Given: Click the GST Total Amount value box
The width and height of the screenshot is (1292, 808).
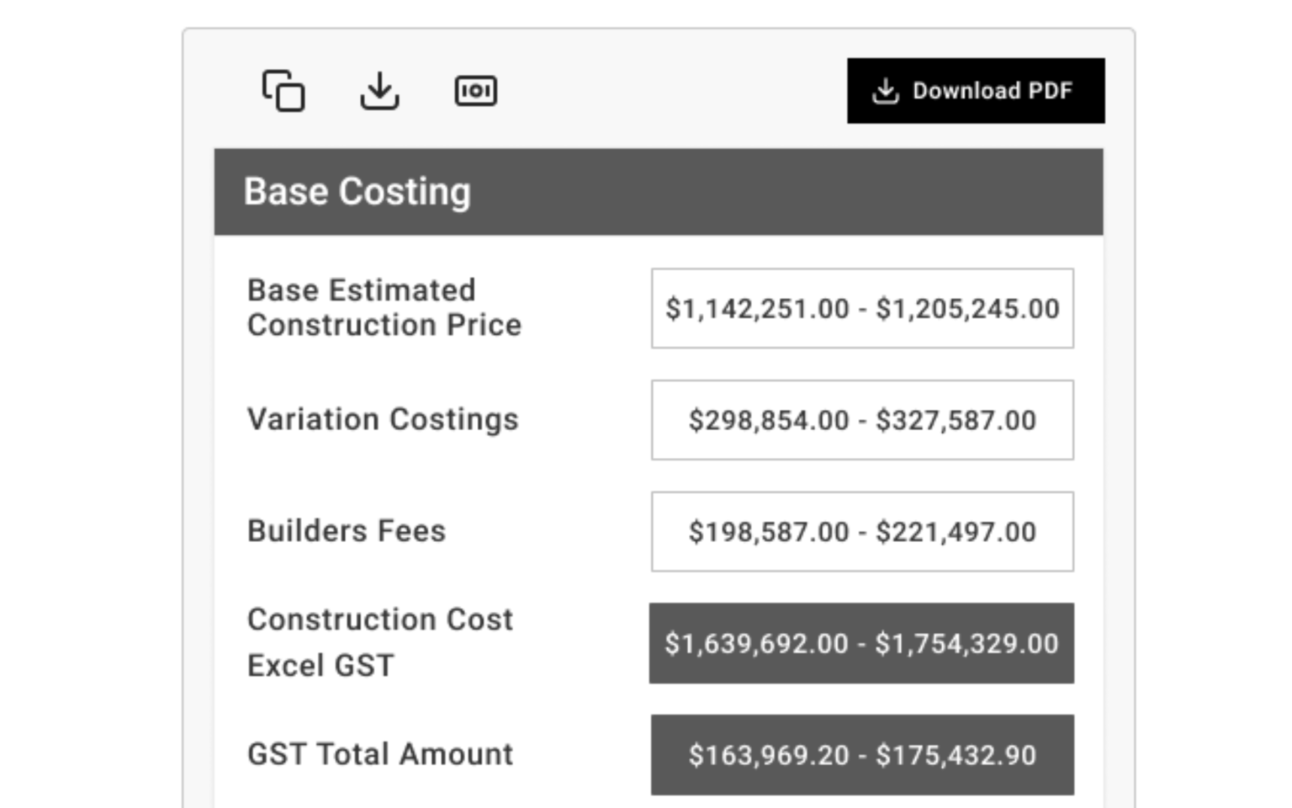Looking at the screenshot, I should click(x=862, y=755).
